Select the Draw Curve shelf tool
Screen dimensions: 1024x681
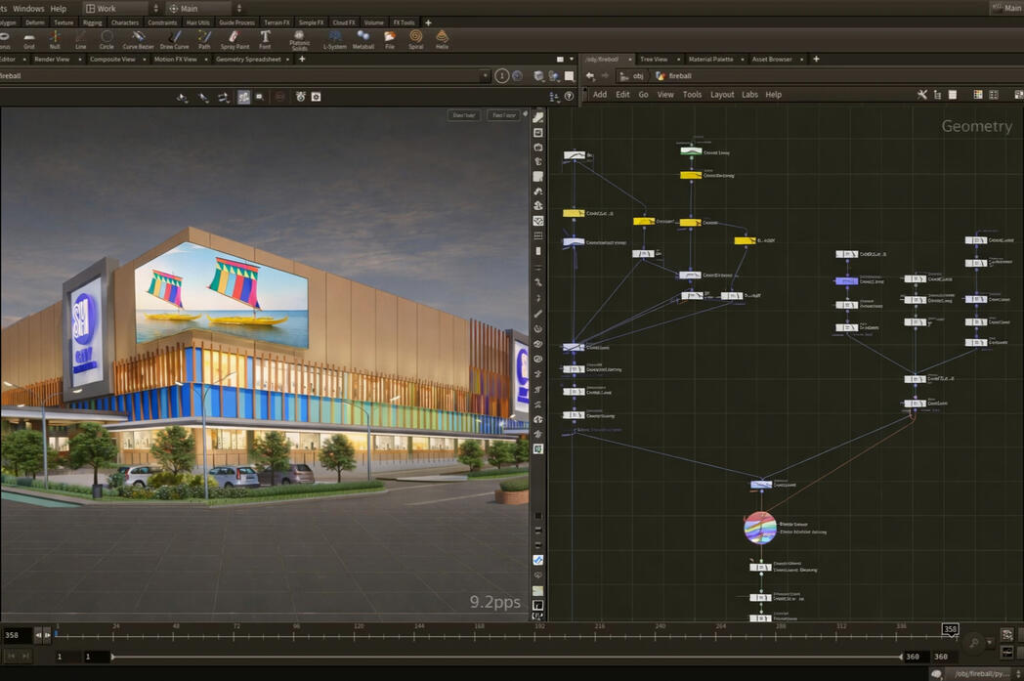(174, 40)
